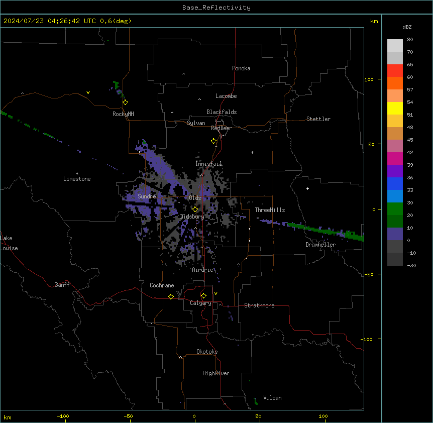Click the Blackfalds label
Viewport: 433px width, 423px height.
222,112
